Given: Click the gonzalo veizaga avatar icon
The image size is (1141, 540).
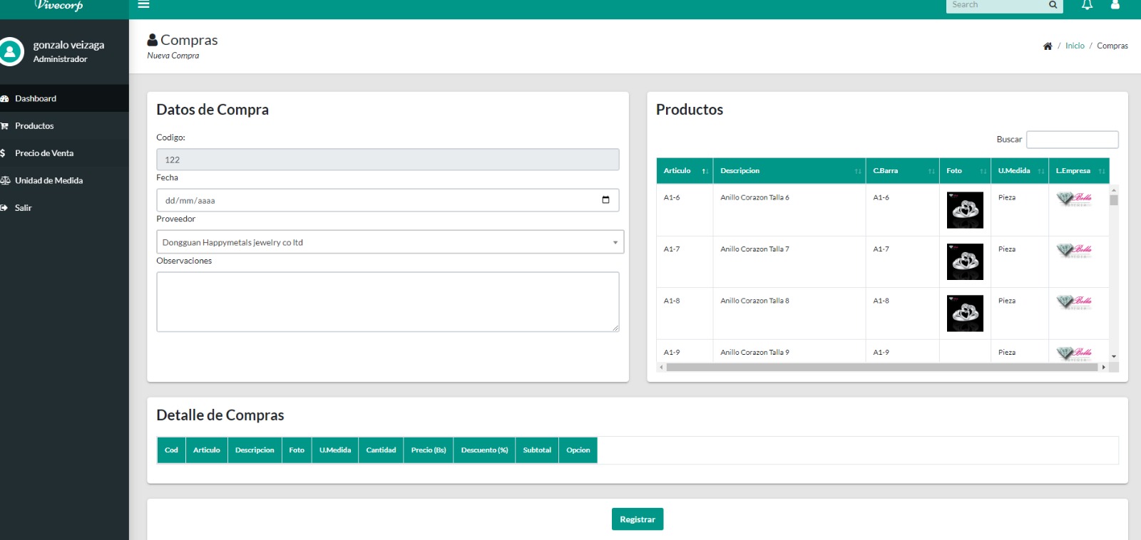Looking at the screenshot, I should coord(11,51).
